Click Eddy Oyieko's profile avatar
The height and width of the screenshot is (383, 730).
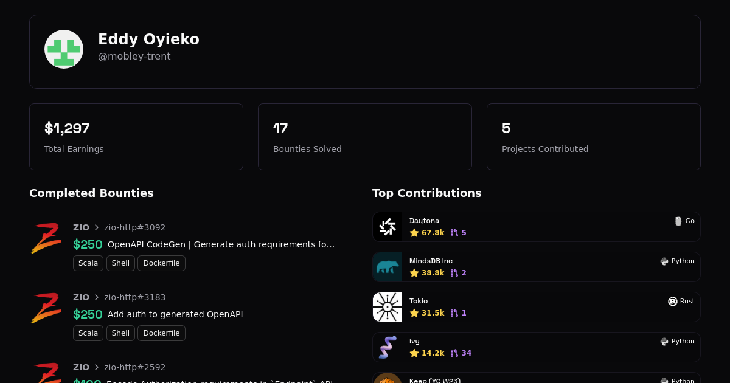coord(64,49)
